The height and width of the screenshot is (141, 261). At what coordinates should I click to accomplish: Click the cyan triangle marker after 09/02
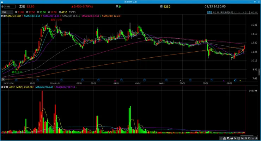coord(235,81)
